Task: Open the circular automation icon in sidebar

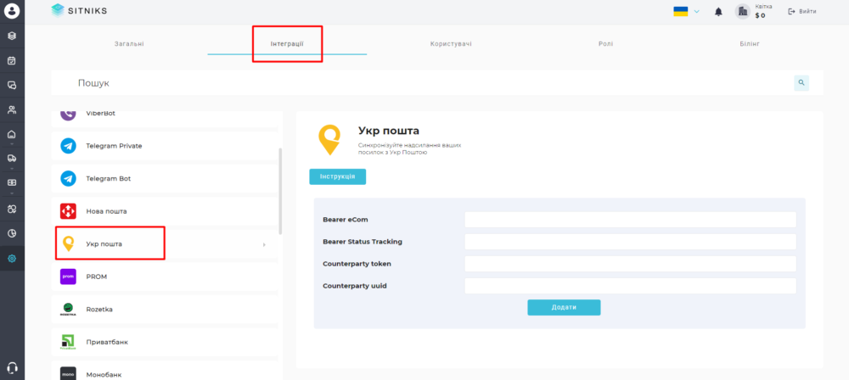Action: coord(12,209)
